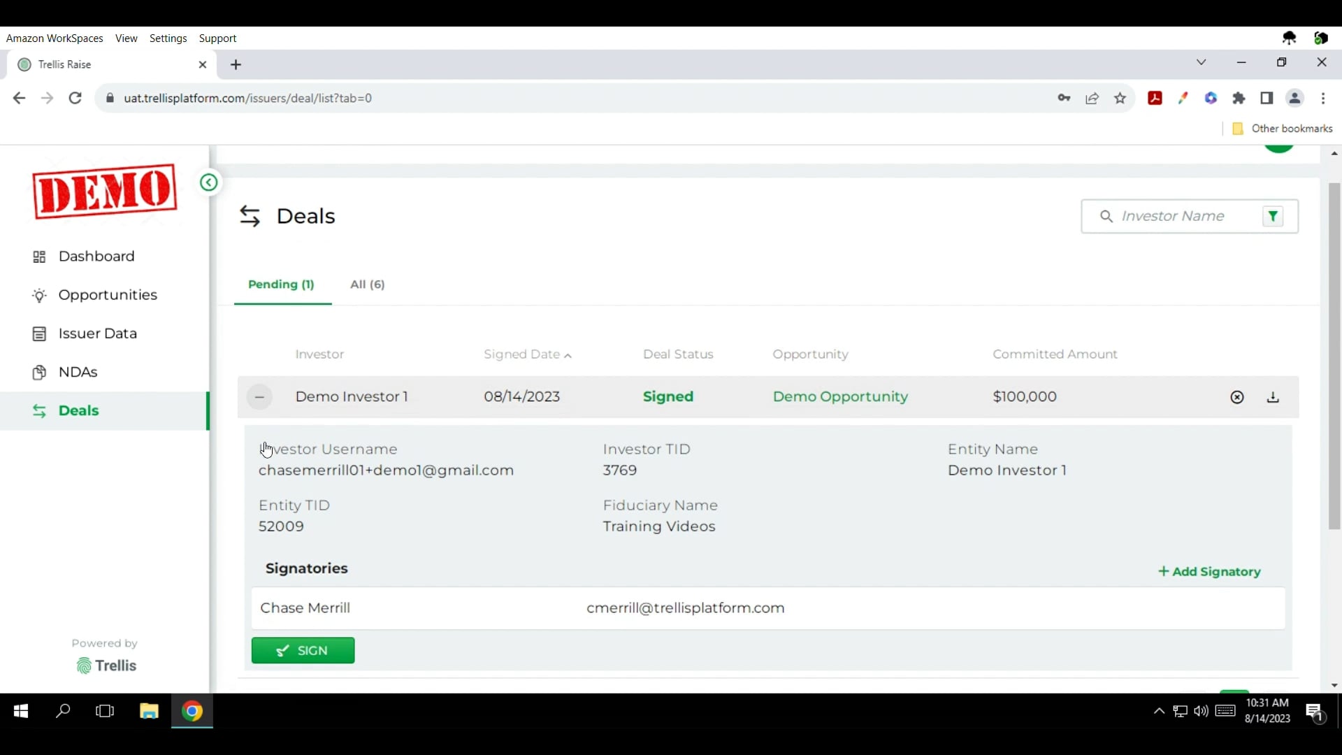Open Chrome three-dot menu
This screenshot has height=755, width=1342.
[1323, 98]
